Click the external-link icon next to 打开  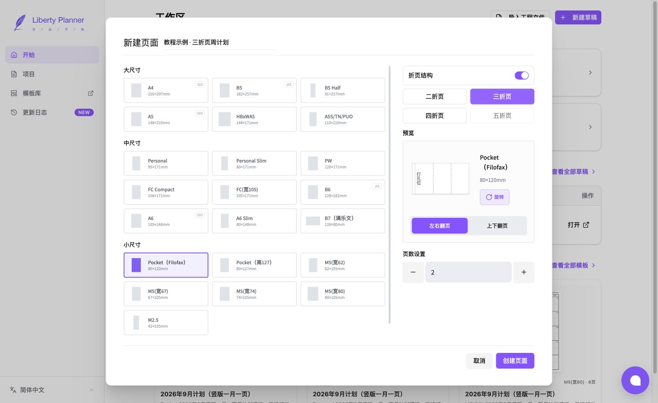(586, 225)
